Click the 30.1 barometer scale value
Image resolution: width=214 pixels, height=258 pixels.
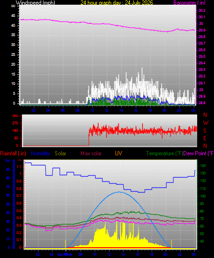[x=202, y=17]
